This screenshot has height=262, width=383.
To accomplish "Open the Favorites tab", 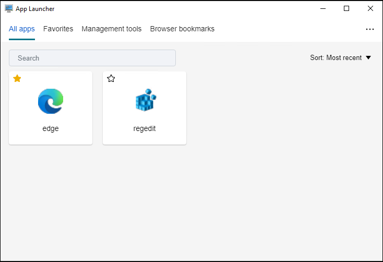I will tap(58, 29).
